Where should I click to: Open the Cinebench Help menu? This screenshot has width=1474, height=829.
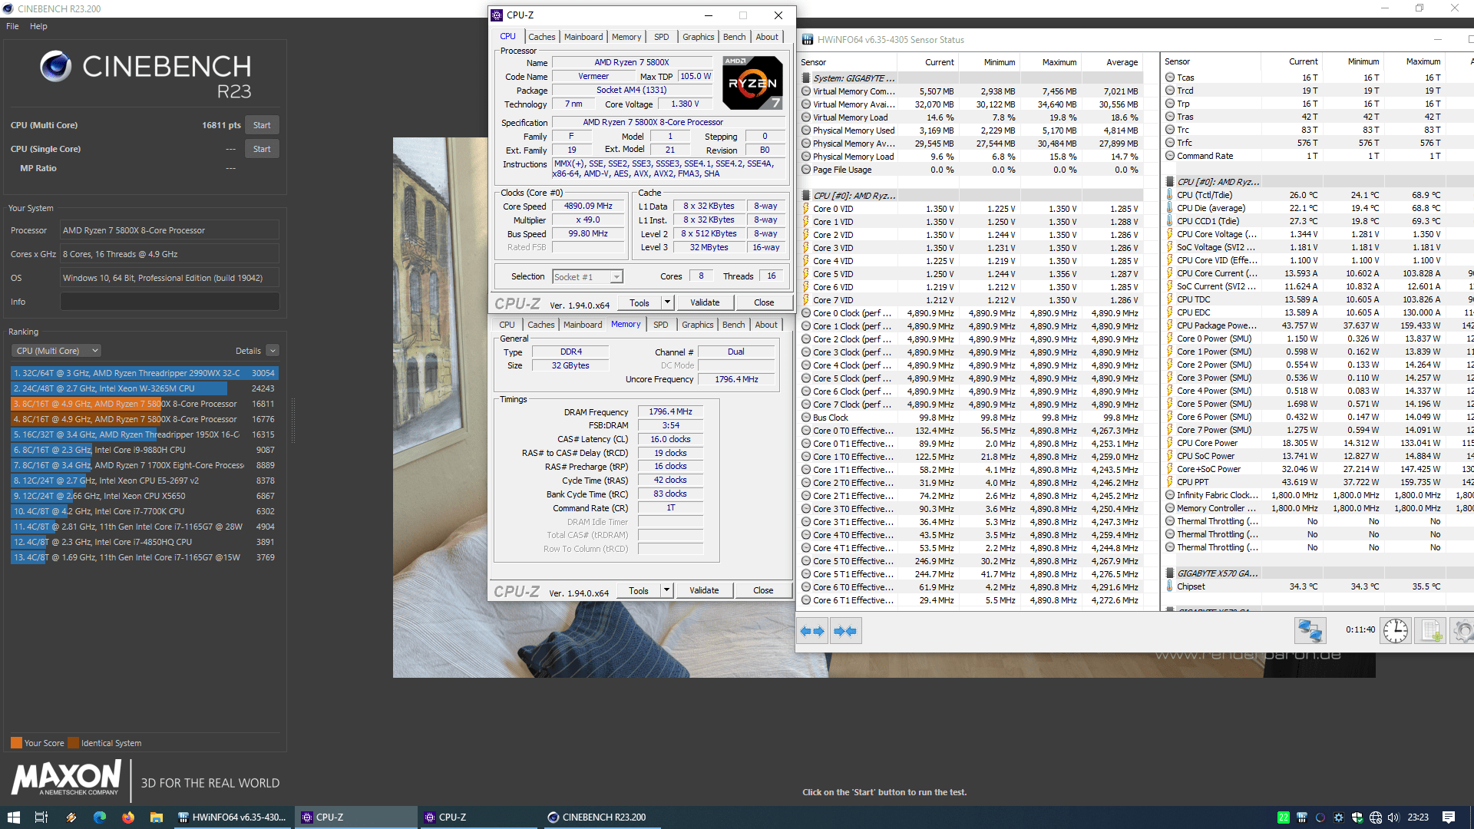pos(38,26)
